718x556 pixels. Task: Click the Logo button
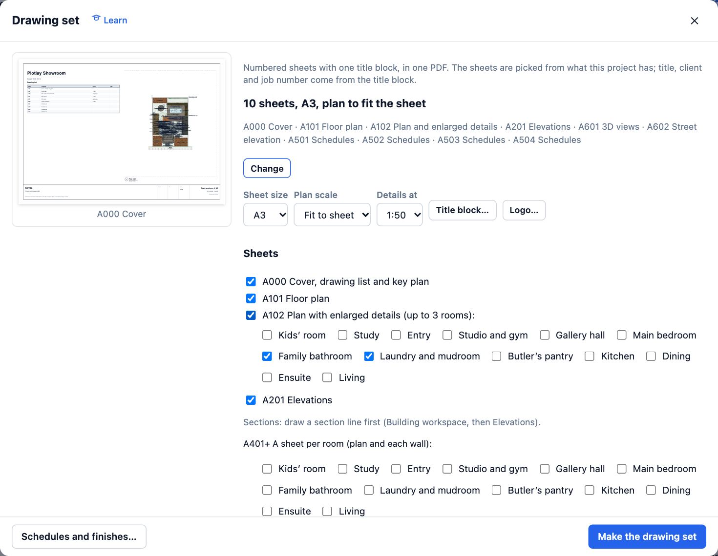point(524,210)
